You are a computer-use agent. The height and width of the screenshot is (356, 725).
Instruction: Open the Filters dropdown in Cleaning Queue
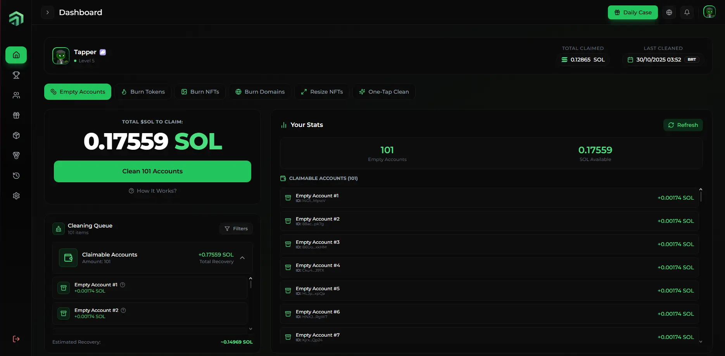(236, 228)
